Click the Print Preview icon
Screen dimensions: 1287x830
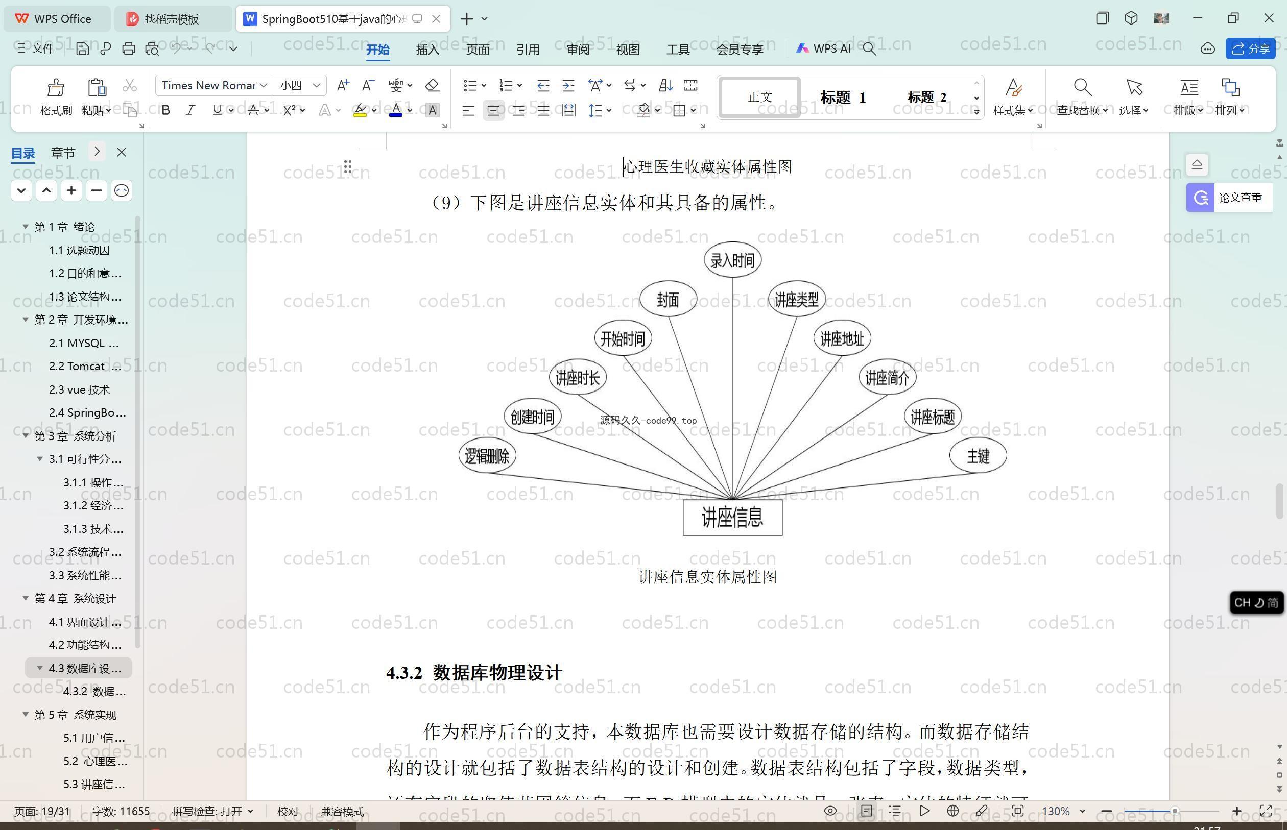click(152, 48)
